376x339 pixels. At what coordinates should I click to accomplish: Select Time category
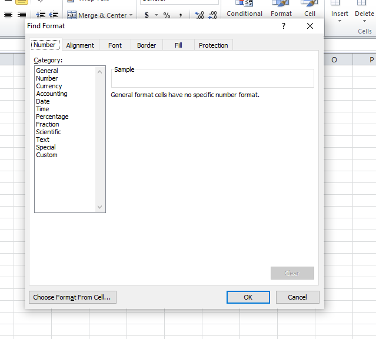[42, 109]
